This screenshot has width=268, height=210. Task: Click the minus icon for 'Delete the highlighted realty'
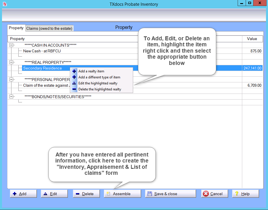[74, 89]
